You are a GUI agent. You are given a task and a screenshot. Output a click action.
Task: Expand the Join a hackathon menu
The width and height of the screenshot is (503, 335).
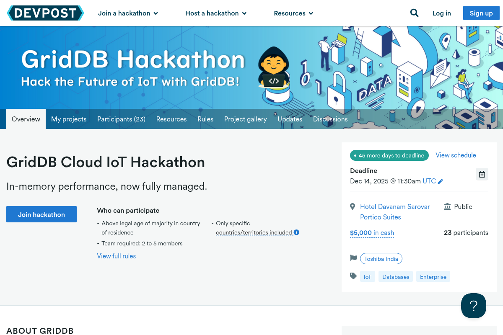(x=128, y=13)
